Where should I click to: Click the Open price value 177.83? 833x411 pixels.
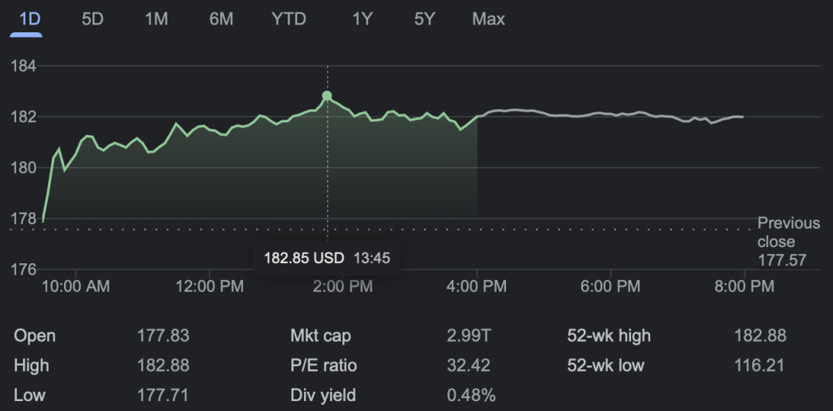[x=163, y=336]
